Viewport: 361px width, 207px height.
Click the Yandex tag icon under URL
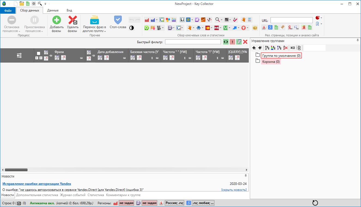click(x=264, y=27)
